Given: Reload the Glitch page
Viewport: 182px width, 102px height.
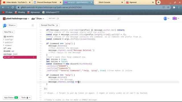Looking at the screenshot, I should [13, 7].
